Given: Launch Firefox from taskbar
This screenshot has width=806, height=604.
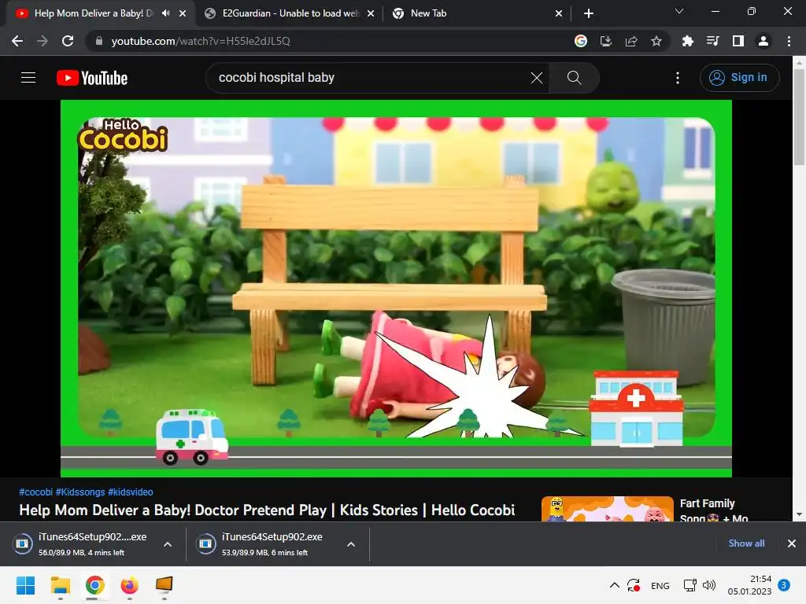Looking at the screenshot, I should [x=130, y=585].
